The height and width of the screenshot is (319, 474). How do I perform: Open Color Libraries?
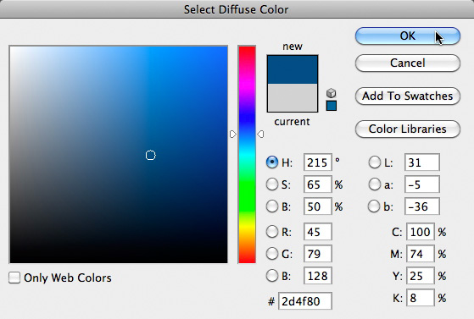(408, 129)
